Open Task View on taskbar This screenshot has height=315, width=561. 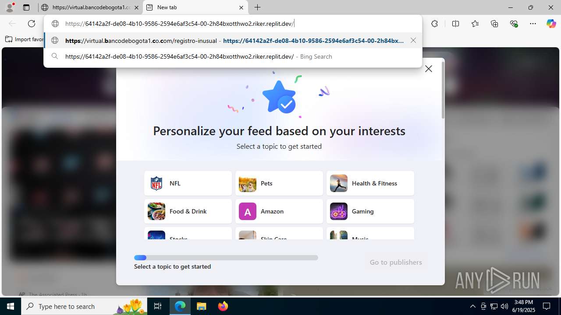158,306
